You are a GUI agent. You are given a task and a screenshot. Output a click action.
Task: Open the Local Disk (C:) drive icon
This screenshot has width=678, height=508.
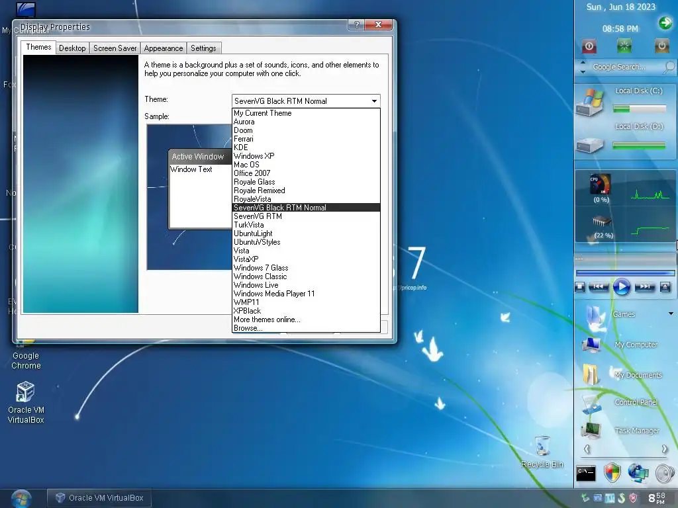(x=589, y=102)
